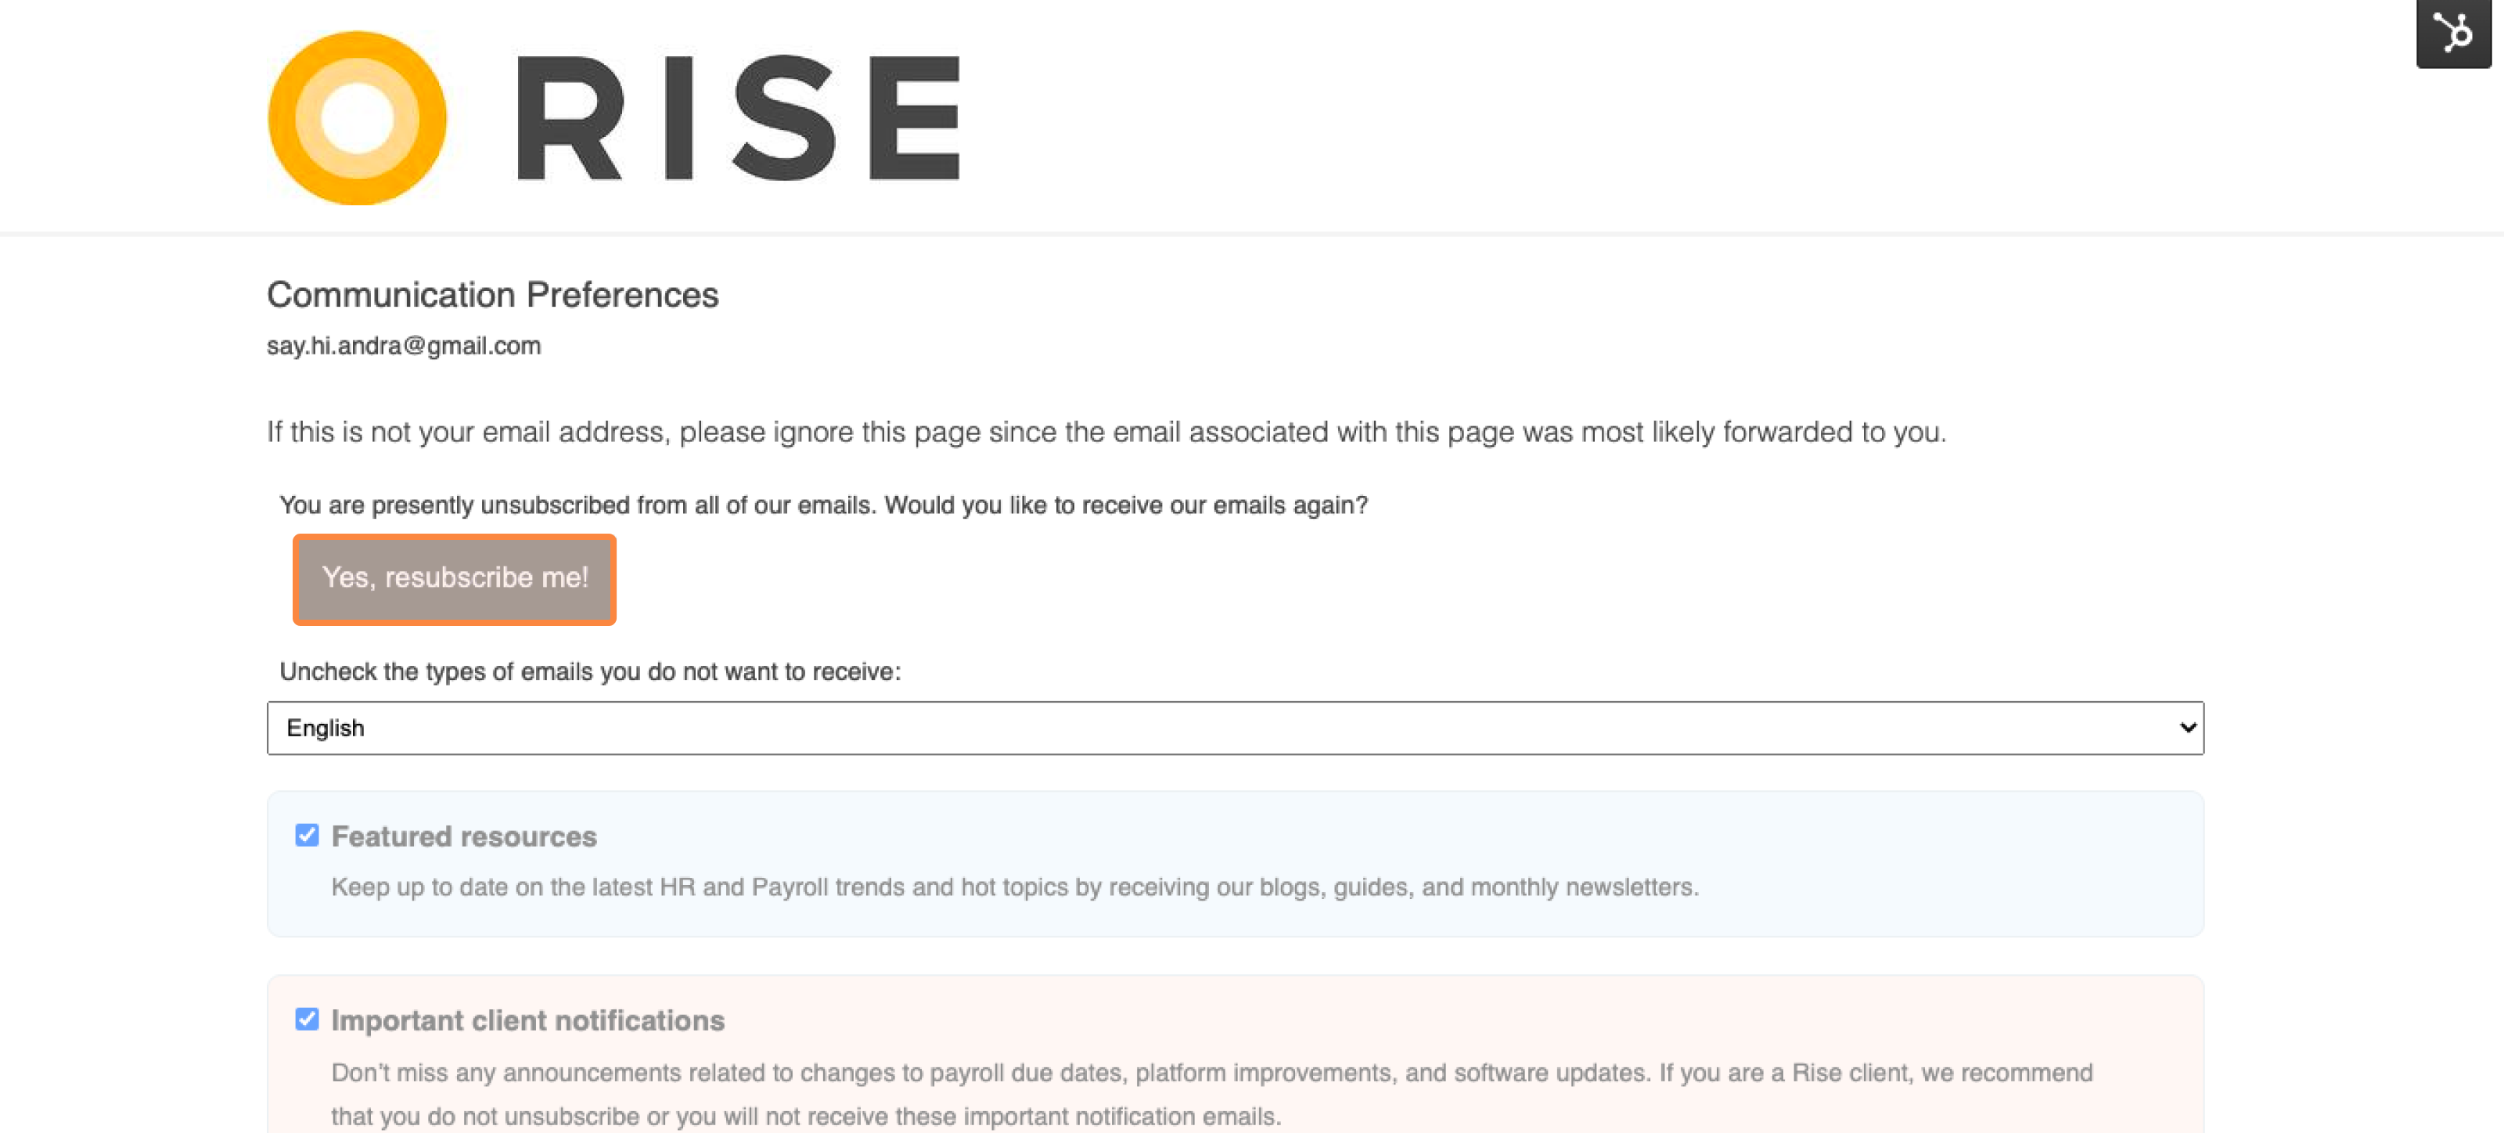Click the 'Uncheck the types of emails' label
2504x1133 pixels.
click(590, 671)
